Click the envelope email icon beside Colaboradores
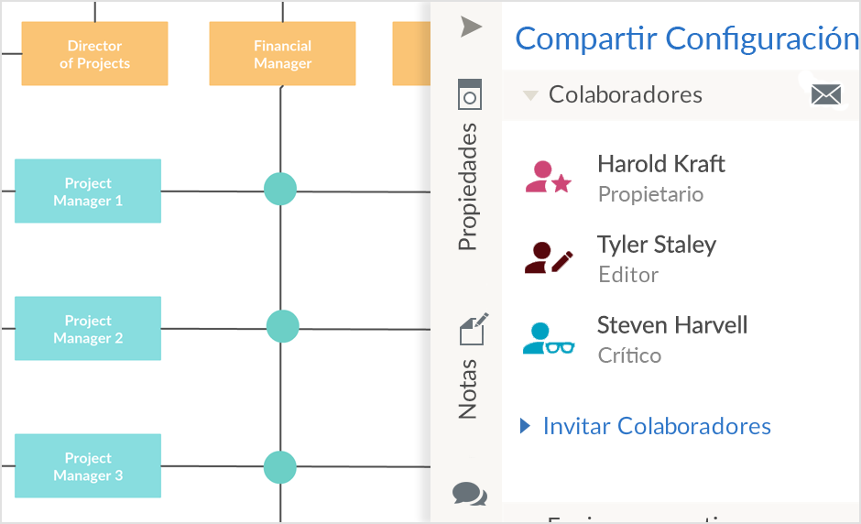This screenshot has width=861, height=524. click(x=826, y=94)
